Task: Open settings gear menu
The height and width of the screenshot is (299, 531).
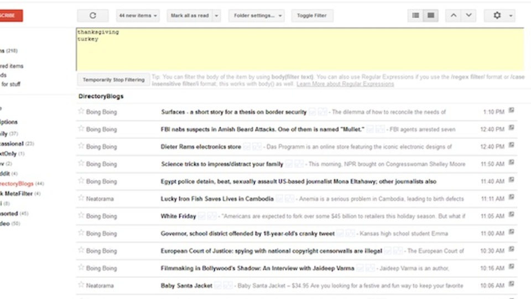Action: tap(497, 16)
